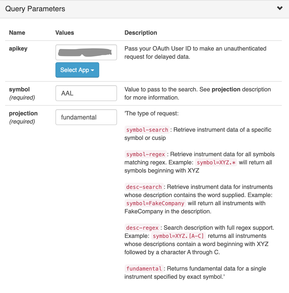Click the Query Parameters heading
This screenshot has height=293, width=289.
tap(35, 8)
